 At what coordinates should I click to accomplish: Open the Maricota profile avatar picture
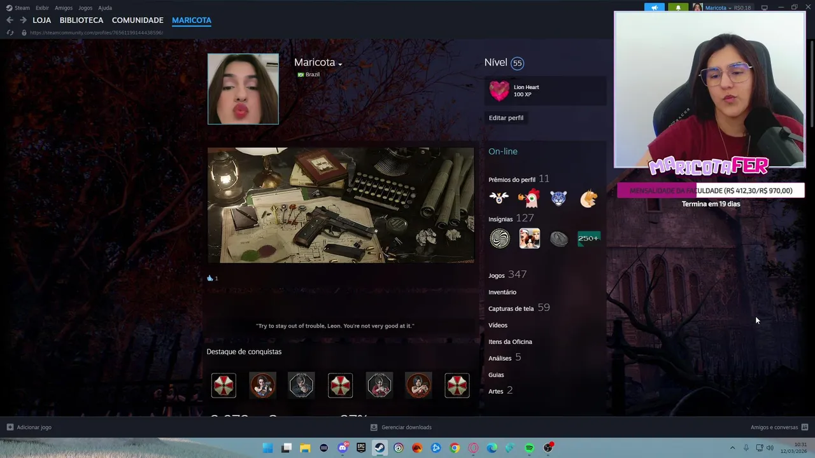coord(243,88)
